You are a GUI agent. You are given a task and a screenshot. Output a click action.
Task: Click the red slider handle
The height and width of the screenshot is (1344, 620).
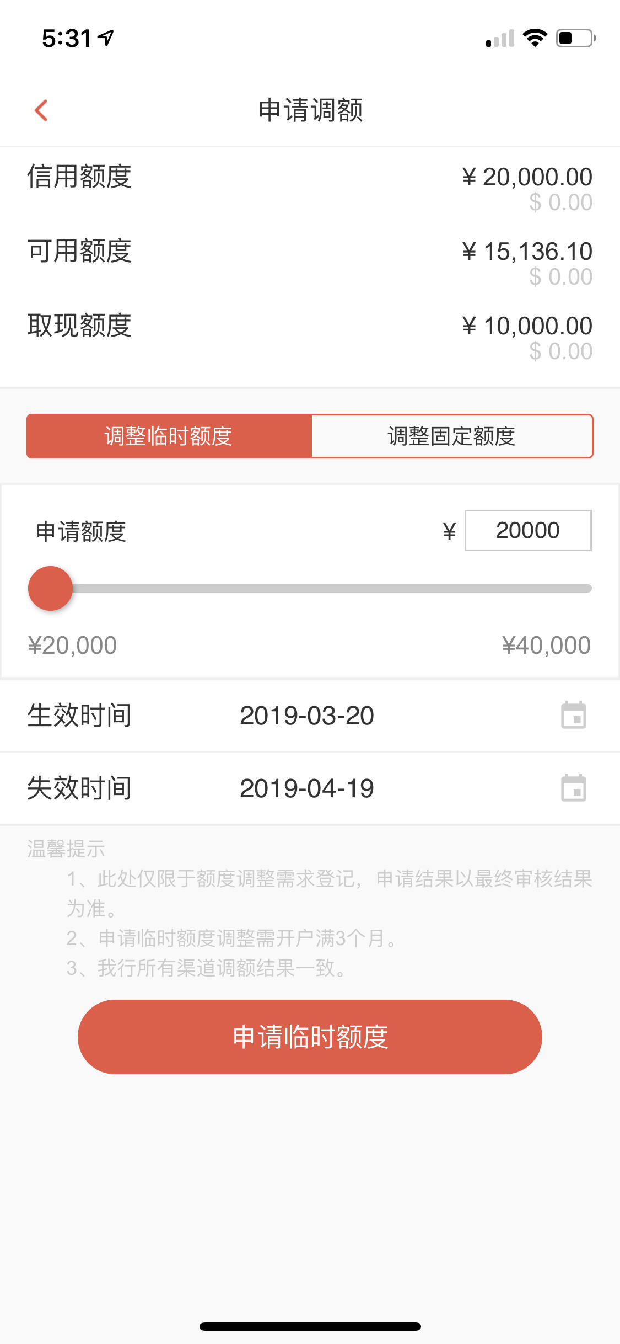[x=50, y=588]
